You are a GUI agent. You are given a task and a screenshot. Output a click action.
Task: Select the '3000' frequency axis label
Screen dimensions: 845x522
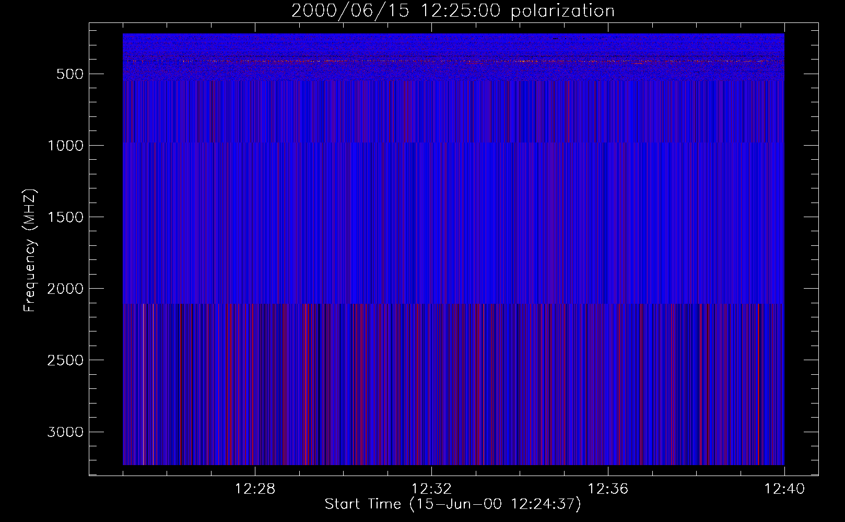[65, 432]
